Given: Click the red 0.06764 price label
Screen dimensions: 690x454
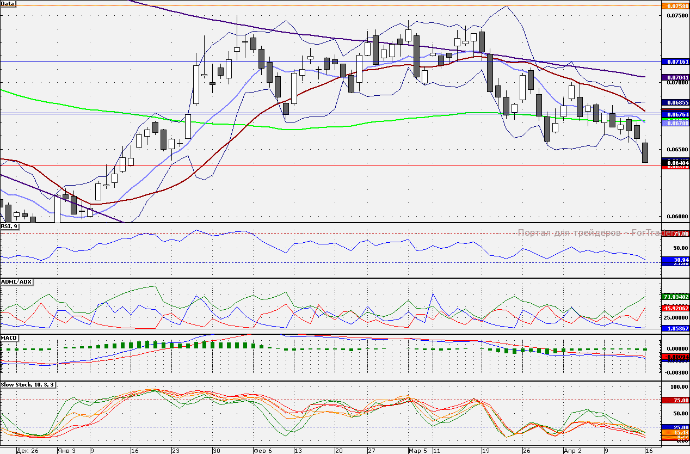Looking at the screenshot, I should (x=675, y=114).
